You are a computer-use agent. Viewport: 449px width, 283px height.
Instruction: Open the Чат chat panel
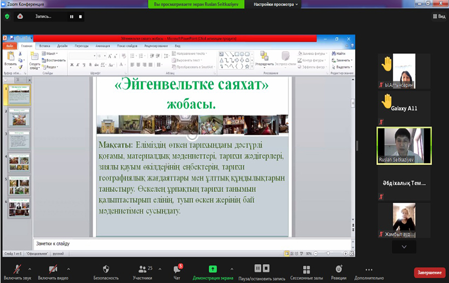tap(177, 269)
